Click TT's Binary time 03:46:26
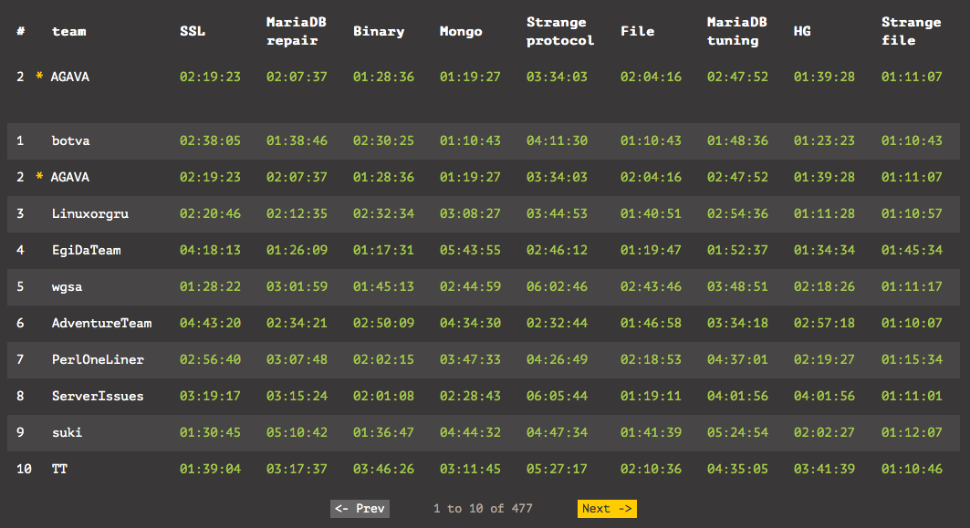This screenshot has height=528, width=970. tap(383, 469)
